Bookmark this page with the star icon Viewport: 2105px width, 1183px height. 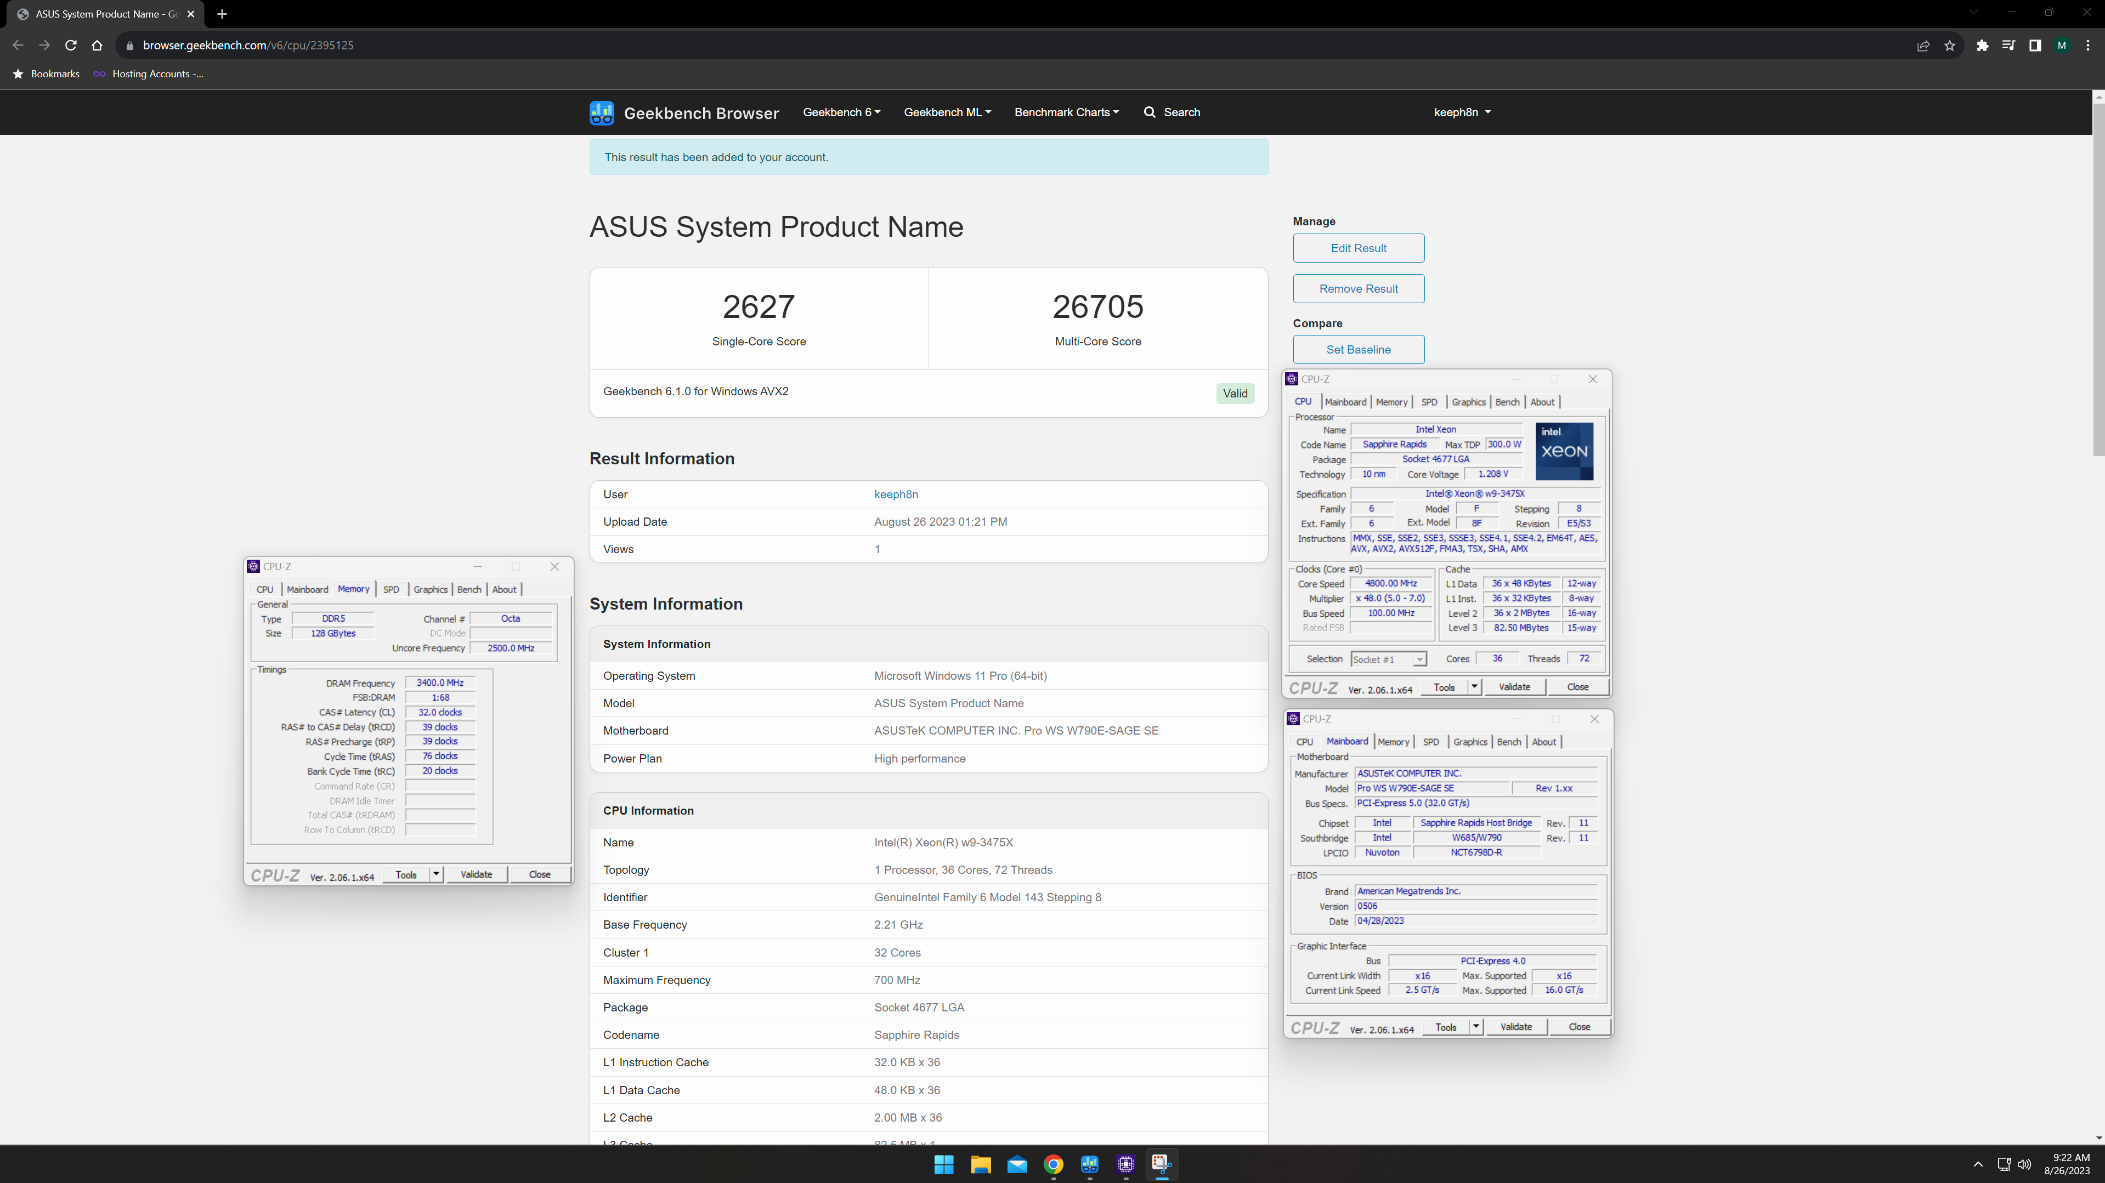click(1950, 45)
